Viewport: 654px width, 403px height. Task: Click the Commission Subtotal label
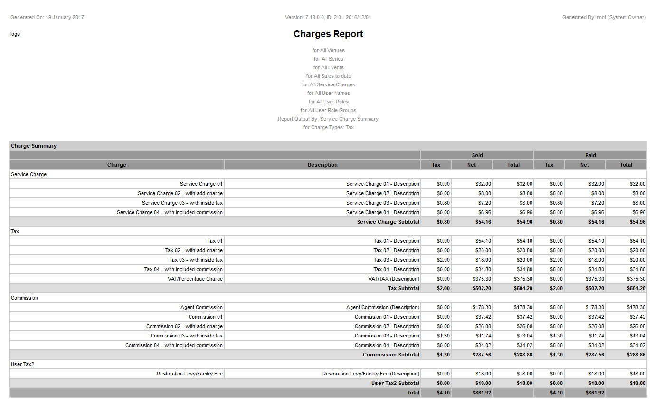pyautogui.click(x=391, y=355)
